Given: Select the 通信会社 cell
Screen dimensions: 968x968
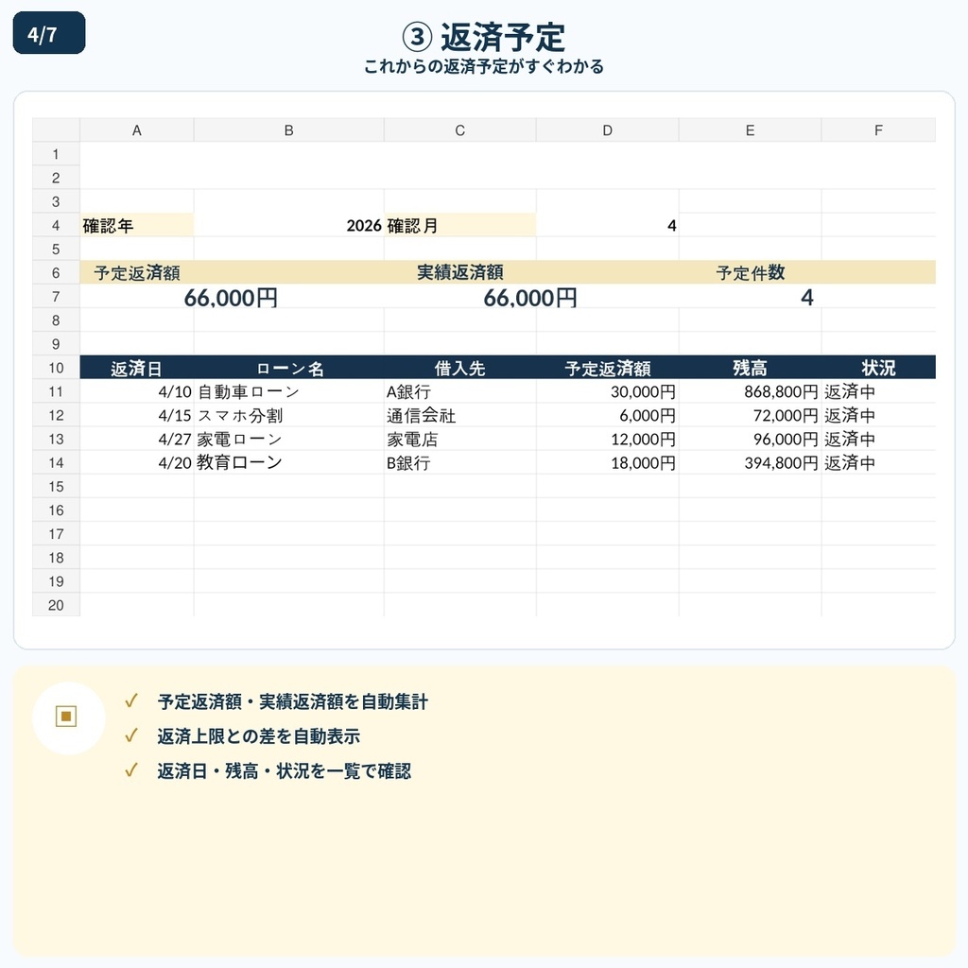Looking at the screenshot, I should click(460, 416).
